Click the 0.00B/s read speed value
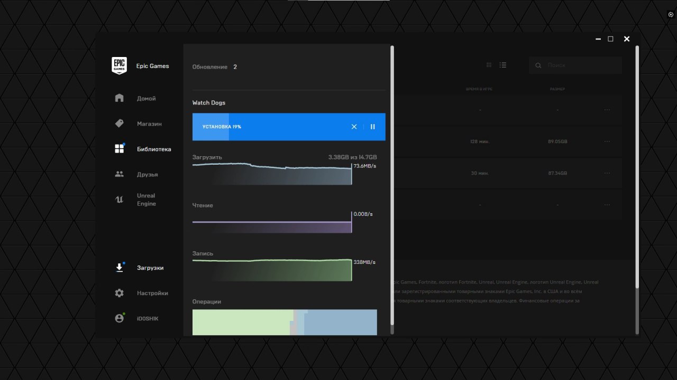677x380 pixels. pyautogui.click(x=363, y=214)
